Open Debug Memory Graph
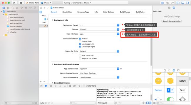The image size is (191, 105). pos(74,86)
